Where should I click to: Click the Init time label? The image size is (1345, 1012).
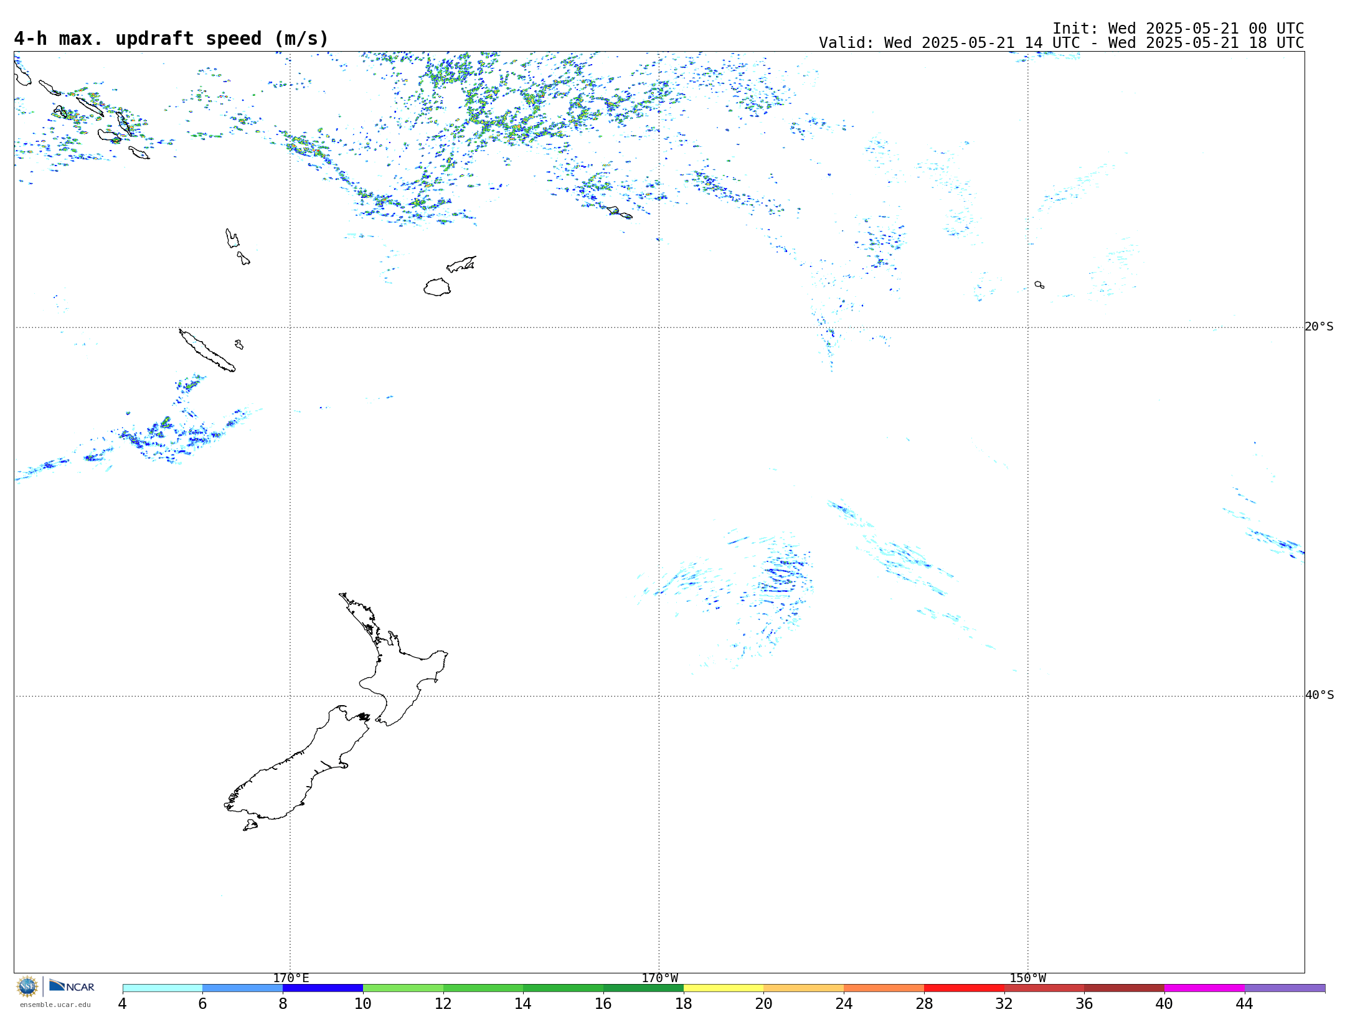[1178, 29]
